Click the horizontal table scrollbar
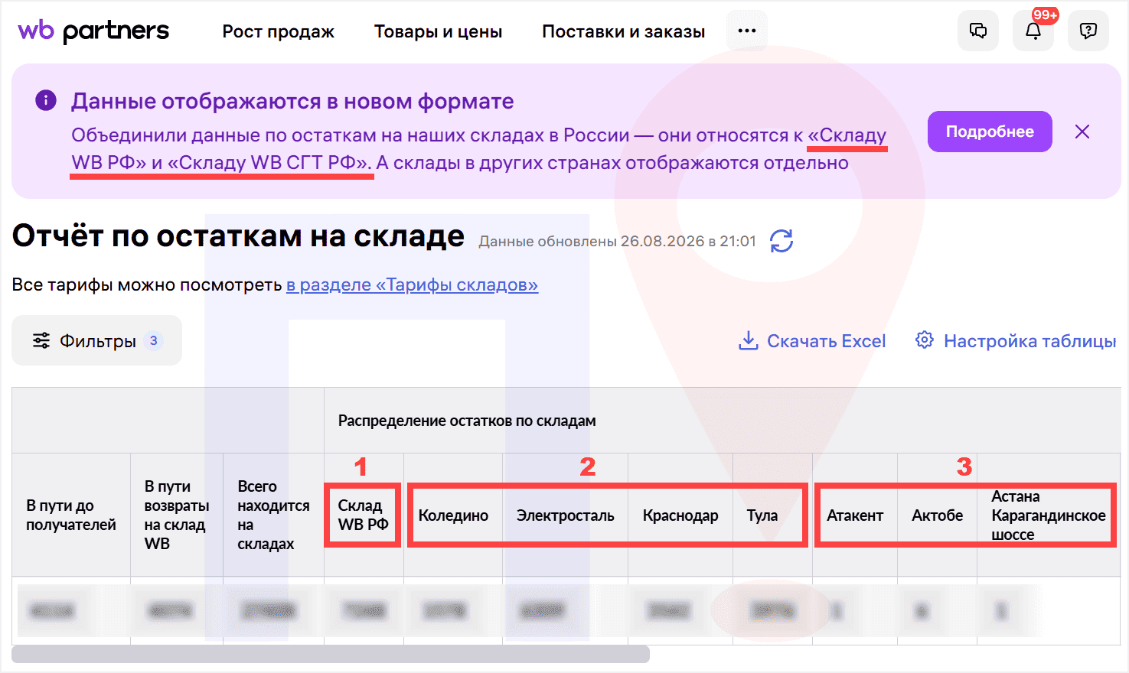 click(331, 654)
